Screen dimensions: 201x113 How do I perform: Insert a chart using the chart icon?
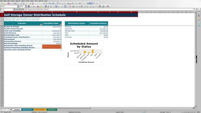point(70,3)
